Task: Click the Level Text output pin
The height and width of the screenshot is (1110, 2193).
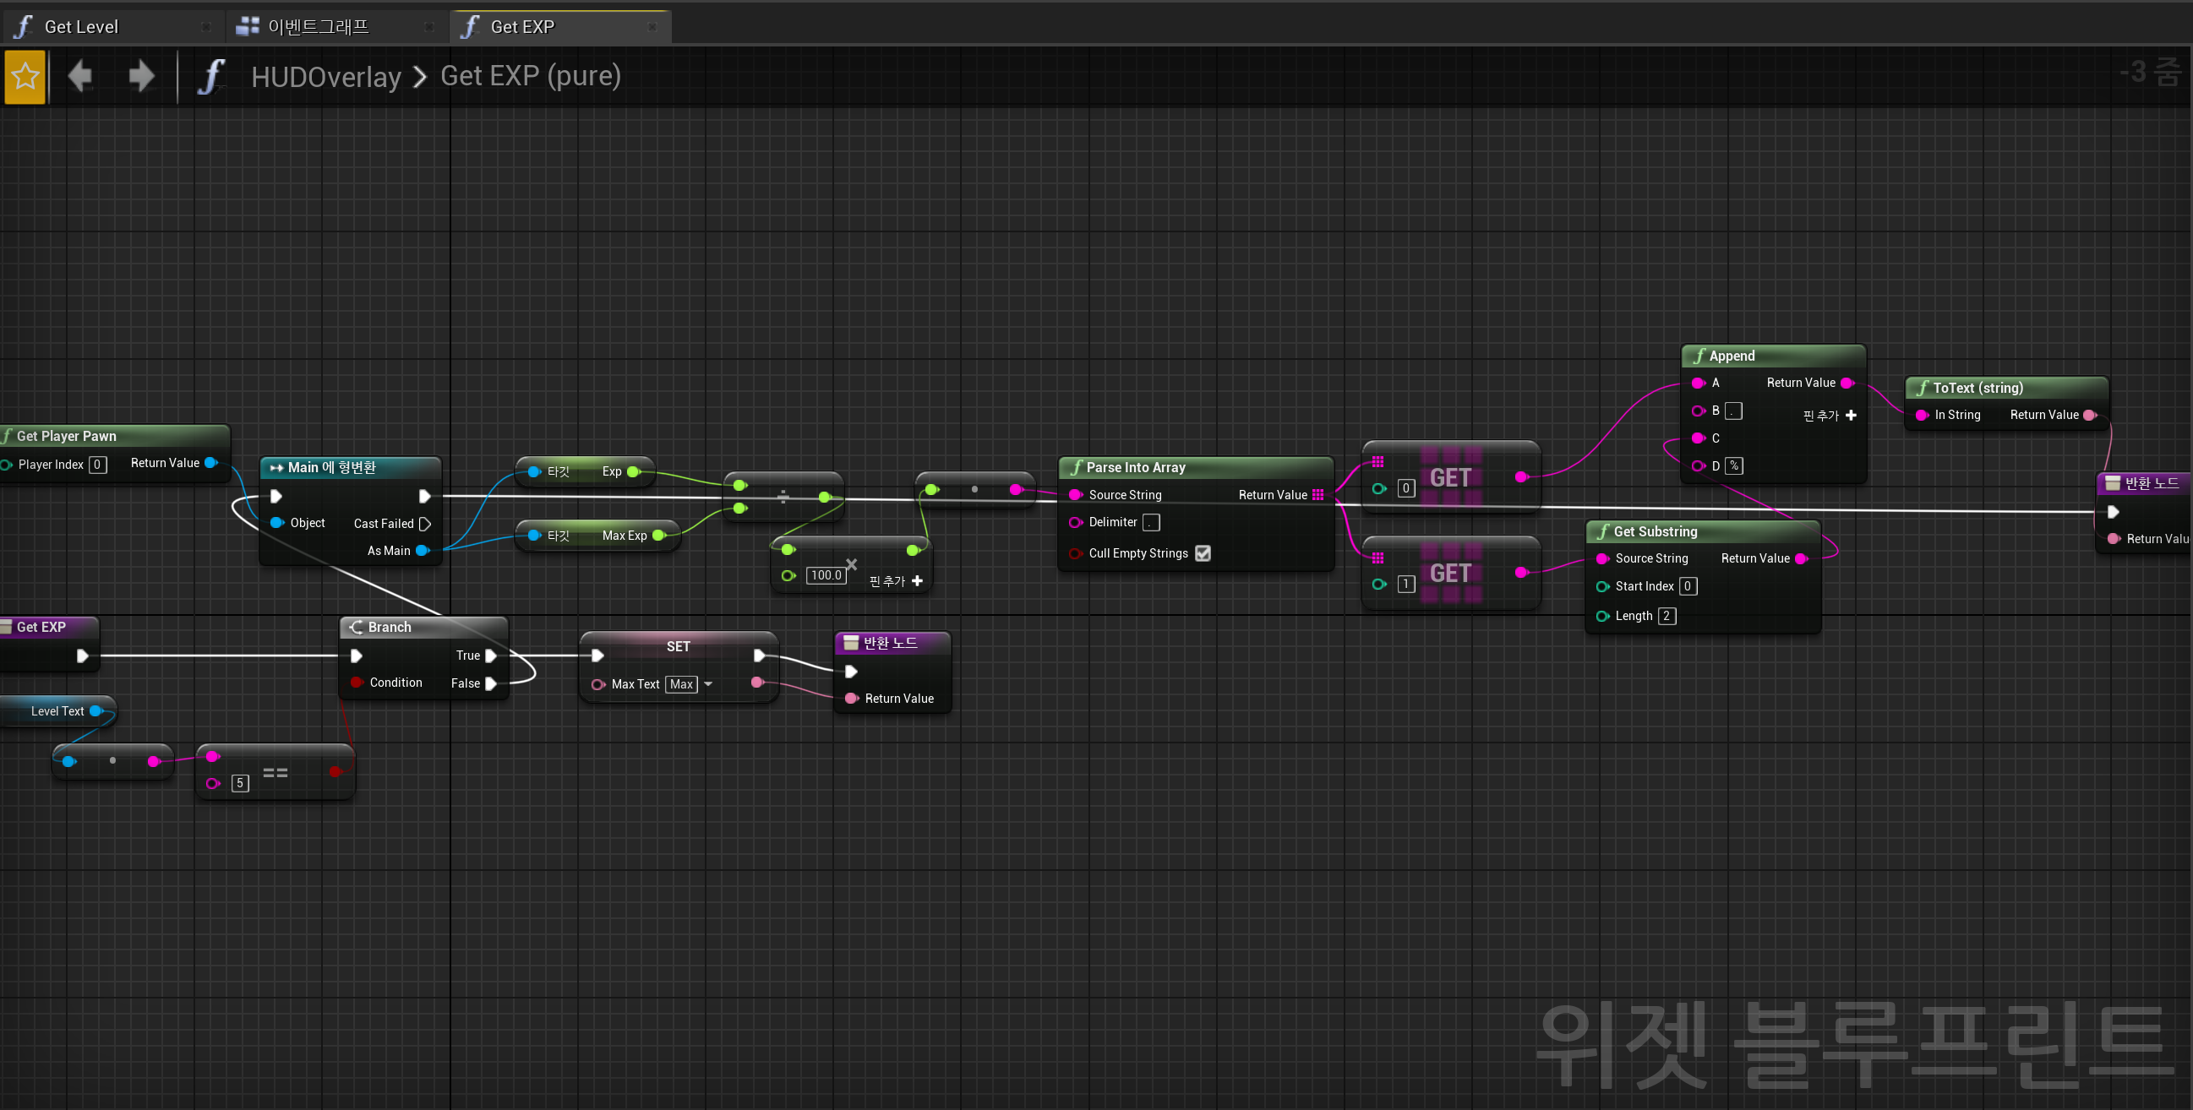Action: tap(96, 711)
